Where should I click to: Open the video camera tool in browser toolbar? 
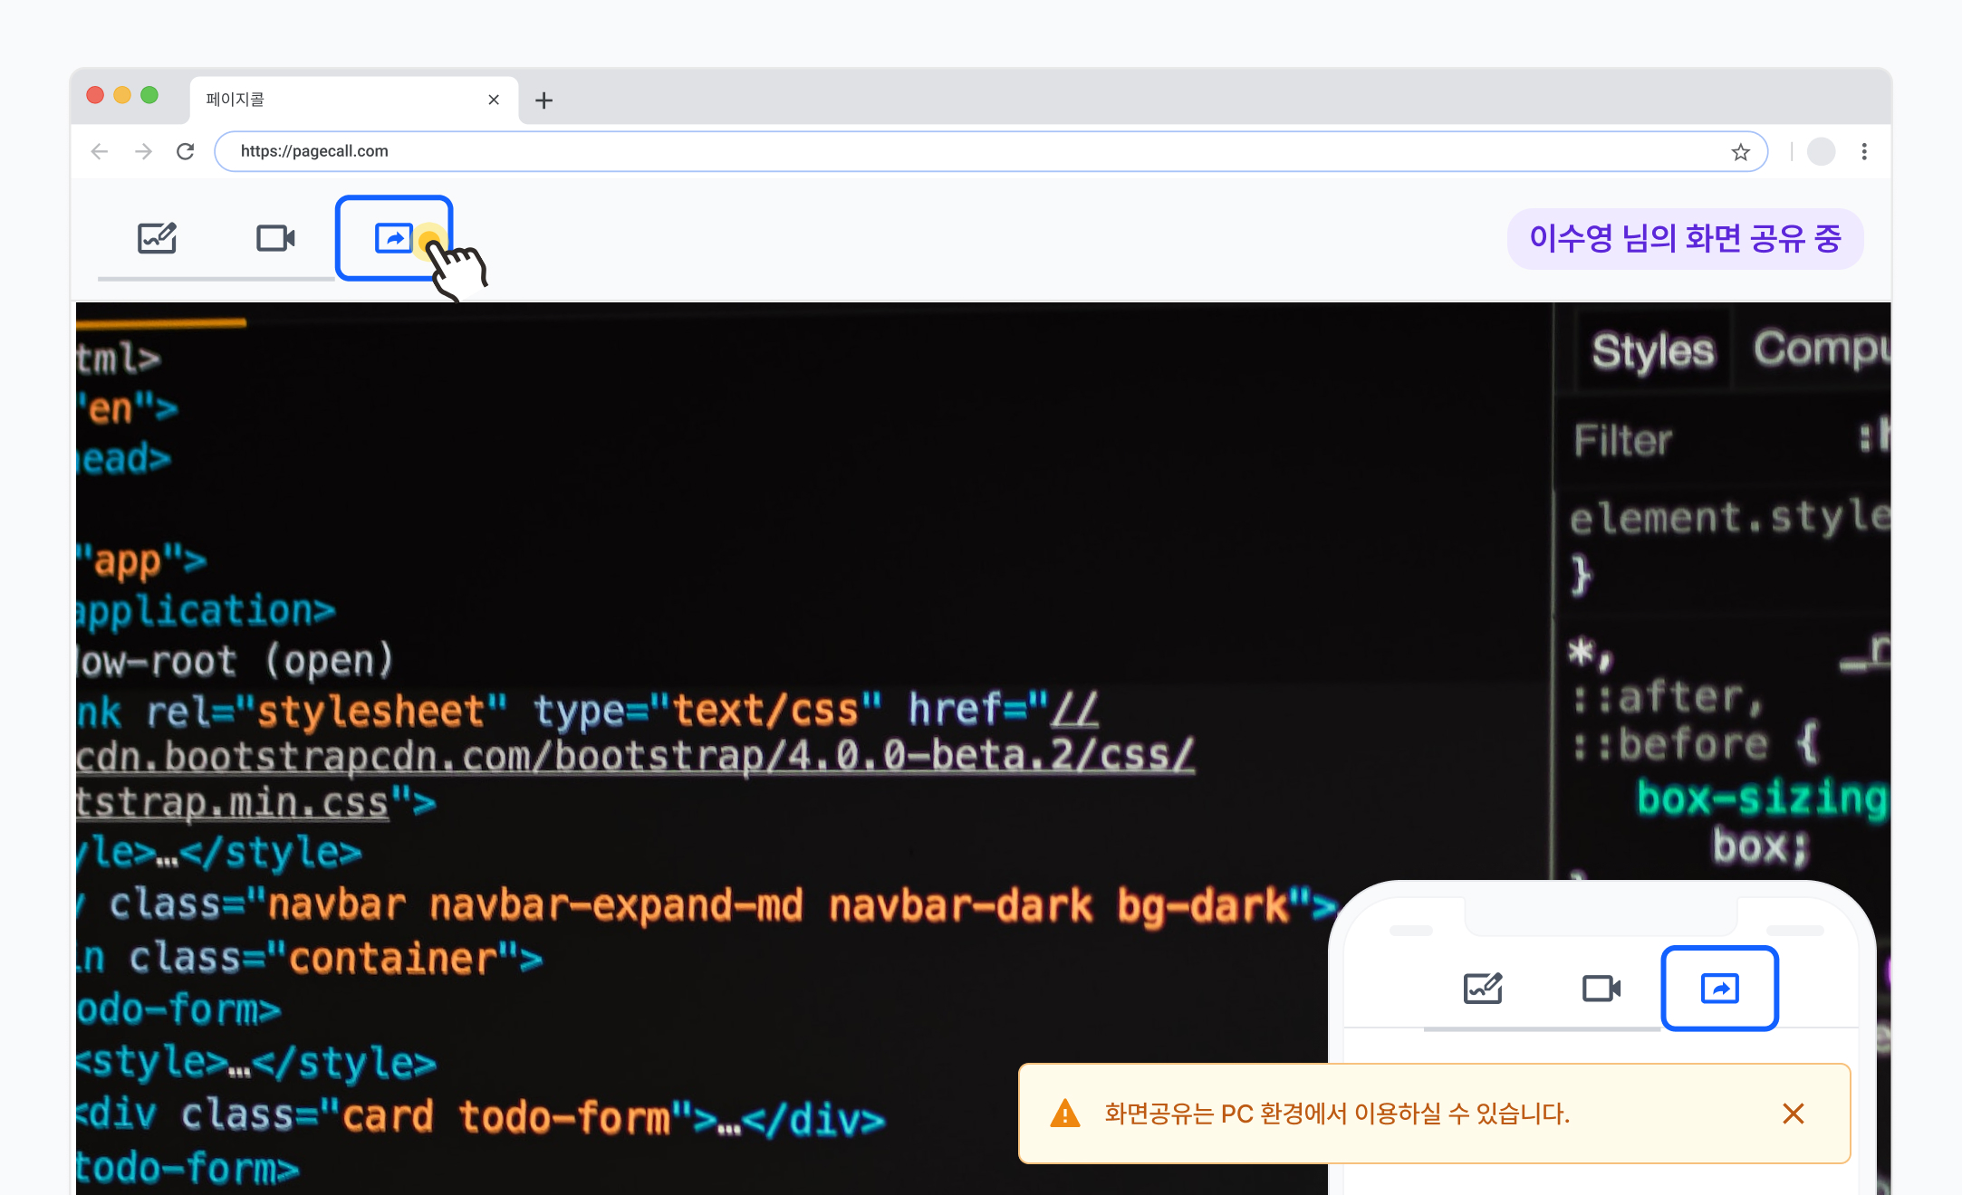pos(275,238)
